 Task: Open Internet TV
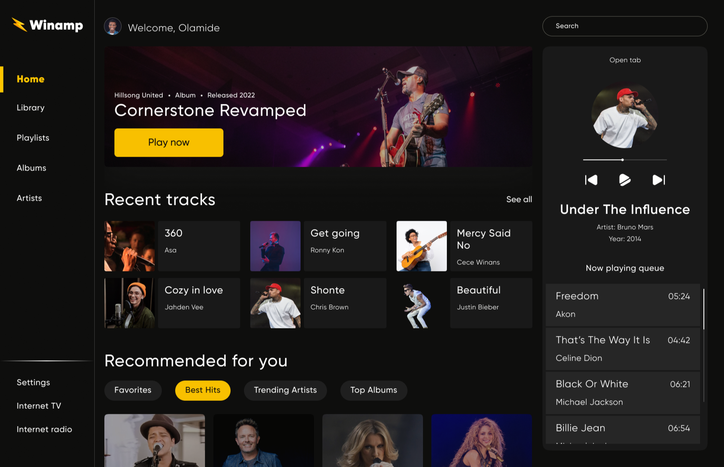(39, 406)
